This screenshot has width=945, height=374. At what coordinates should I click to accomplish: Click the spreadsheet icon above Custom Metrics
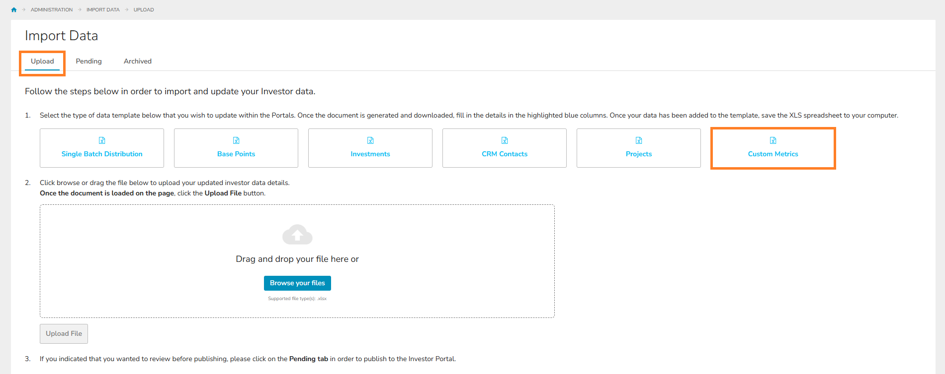(x=773, y=140)
